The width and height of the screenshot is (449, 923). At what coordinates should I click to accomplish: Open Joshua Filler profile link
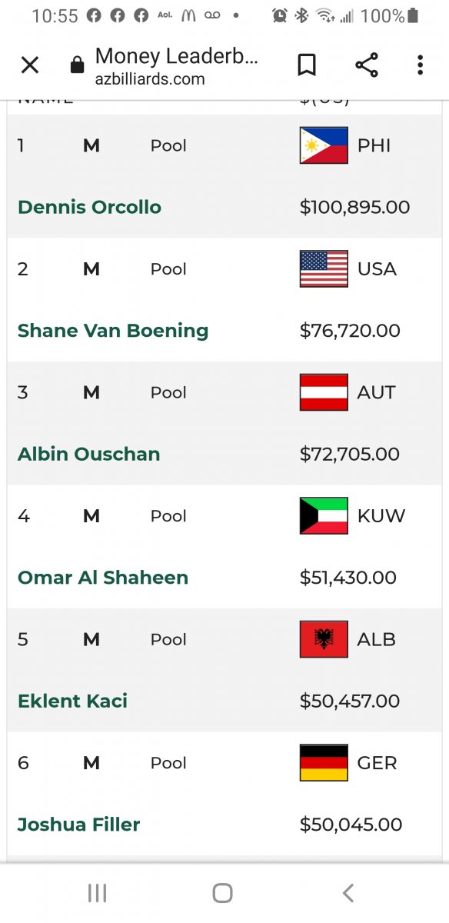pyautogui.click(x=78, y=825)
